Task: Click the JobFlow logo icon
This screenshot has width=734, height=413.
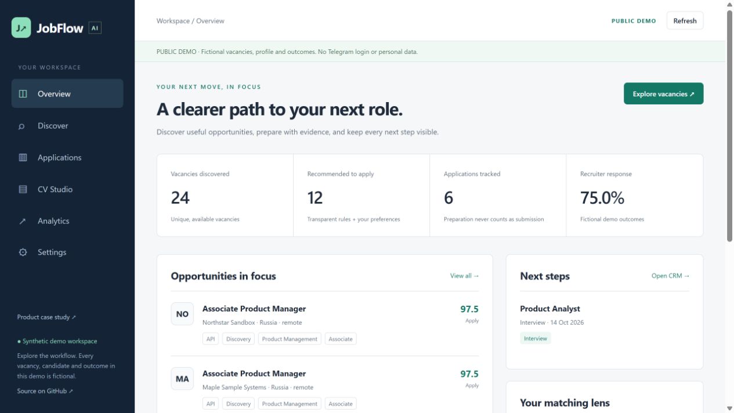Action: coord(21,28)
